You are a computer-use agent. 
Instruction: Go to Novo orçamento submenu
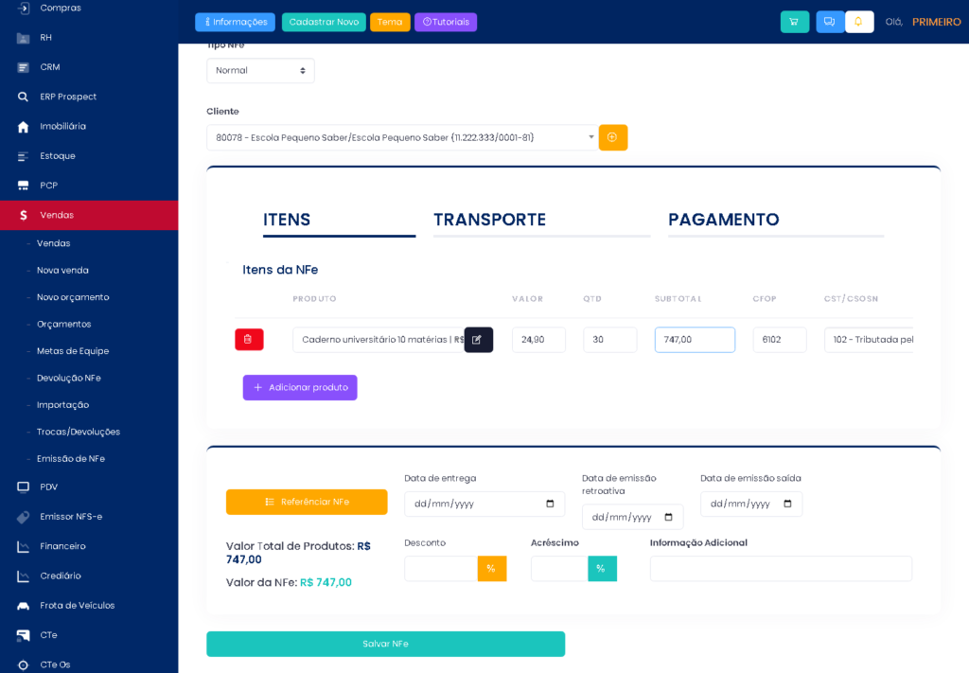73,297
